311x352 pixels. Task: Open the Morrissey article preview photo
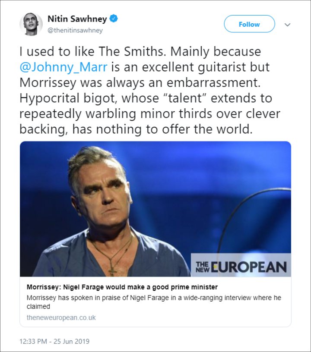coord(155,209)
